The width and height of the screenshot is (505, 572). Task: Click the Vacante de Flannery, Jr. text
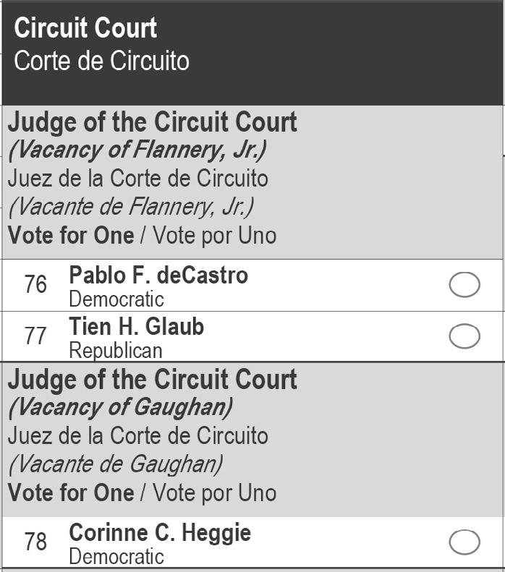[131, 207]
